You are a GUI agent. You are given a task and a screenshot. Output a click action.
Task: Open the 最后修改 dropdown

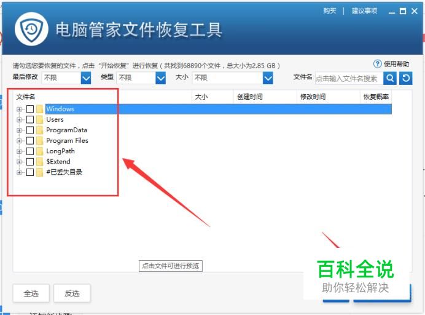(86, 78)
